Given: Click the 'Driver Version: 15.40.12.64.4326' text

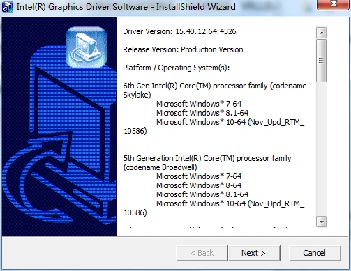Looking at the screenshot, I should point(179,31).
